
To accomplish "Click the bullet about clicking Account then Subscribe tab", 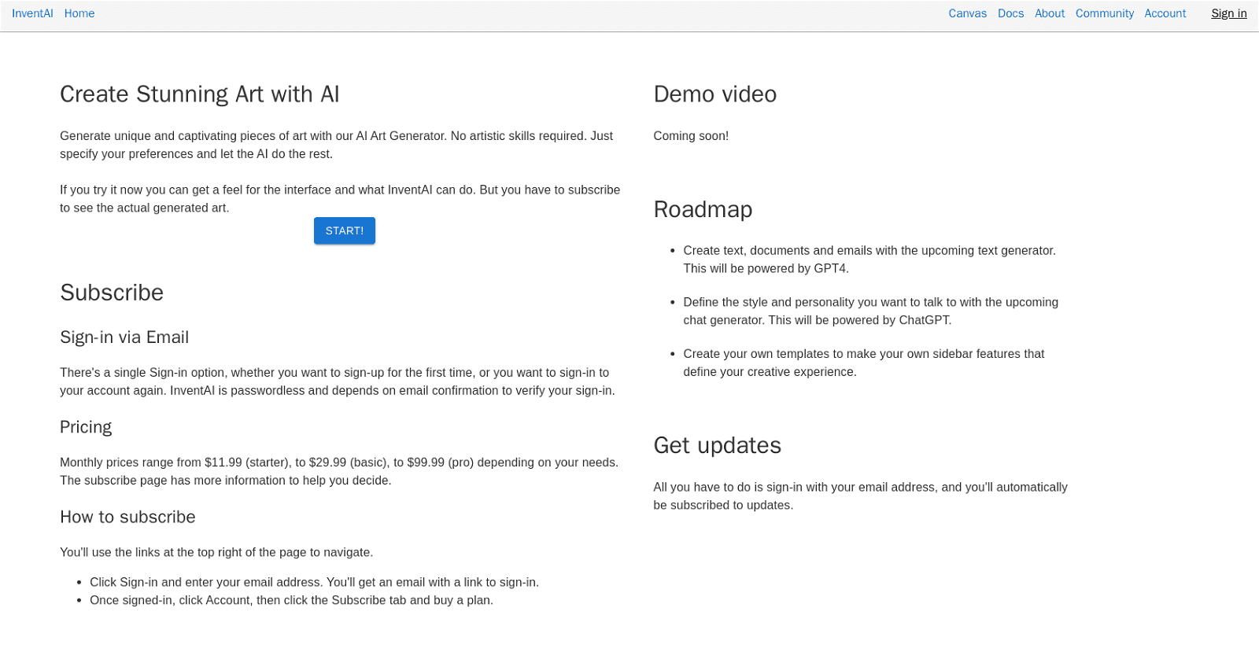I will click(x=291, y=600).
